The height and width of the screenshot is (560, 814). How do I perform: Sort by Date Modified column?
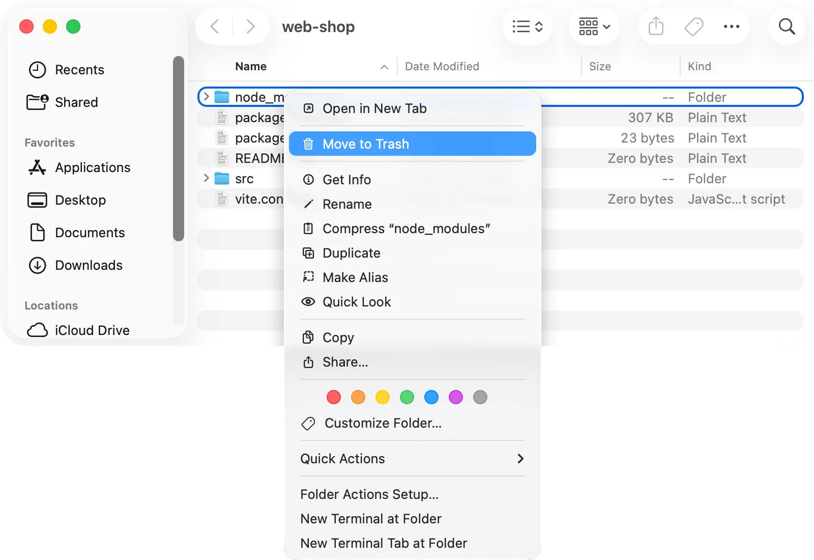tap(442, 67)
